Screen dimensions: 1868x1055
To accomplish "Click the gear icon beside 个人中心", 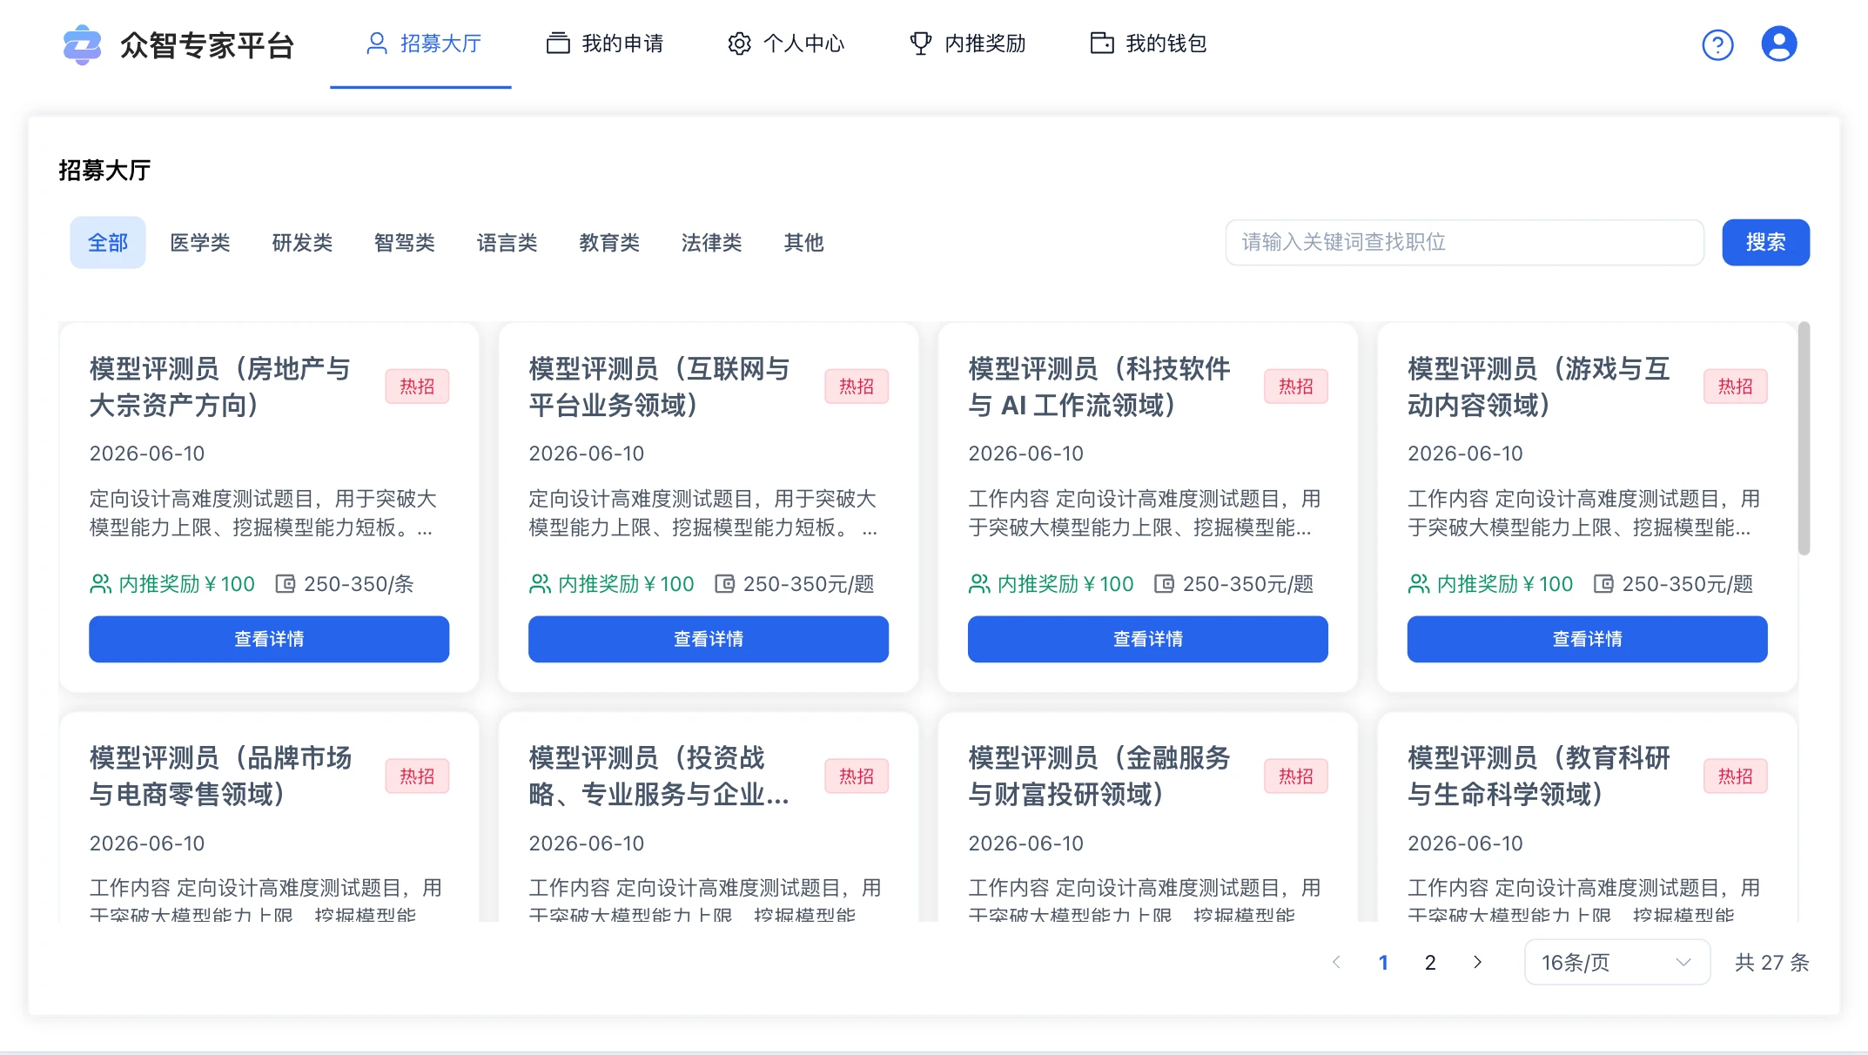I will click(x=739, y=44).
